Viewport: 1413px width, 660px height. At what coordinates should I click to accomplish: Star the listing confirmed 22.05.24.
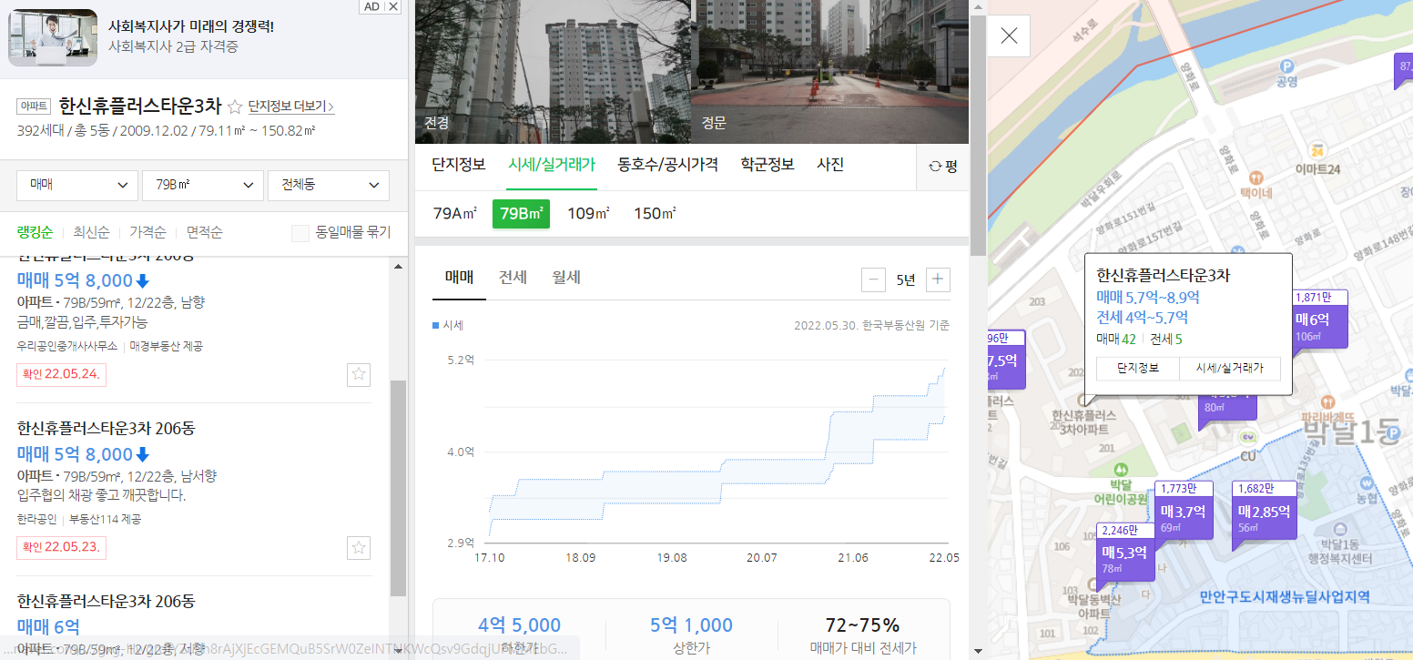pyautogui.click(x=359, y=374)
